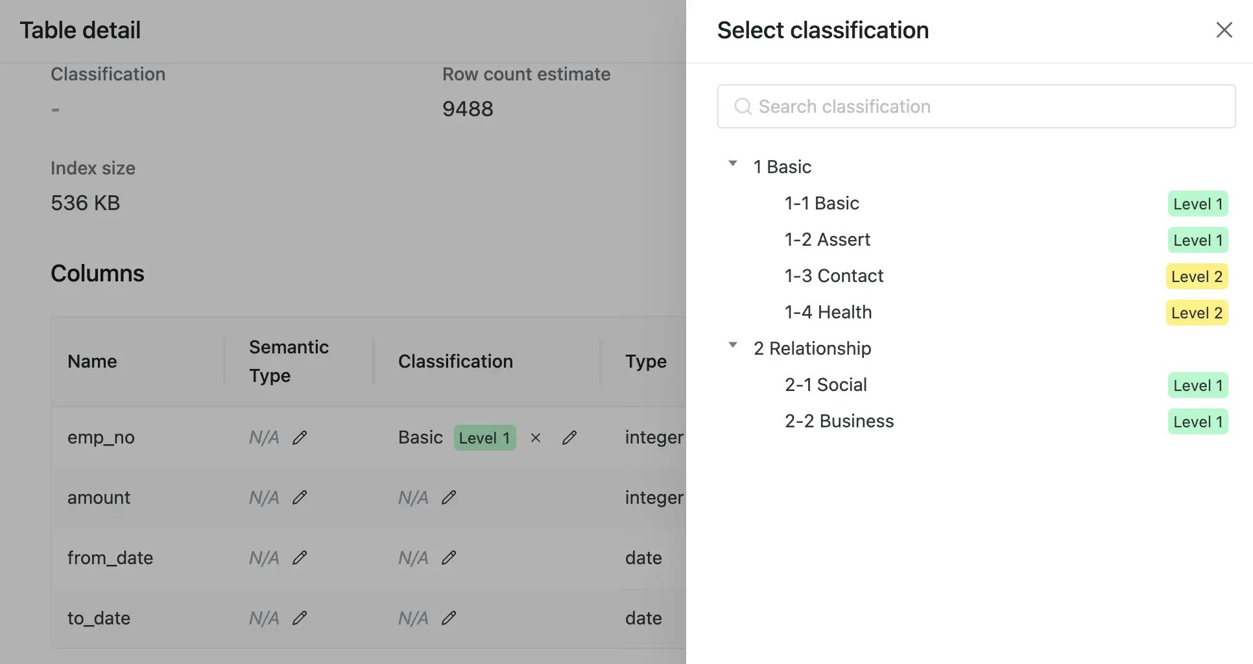Click the Type column header

(645, 361)
